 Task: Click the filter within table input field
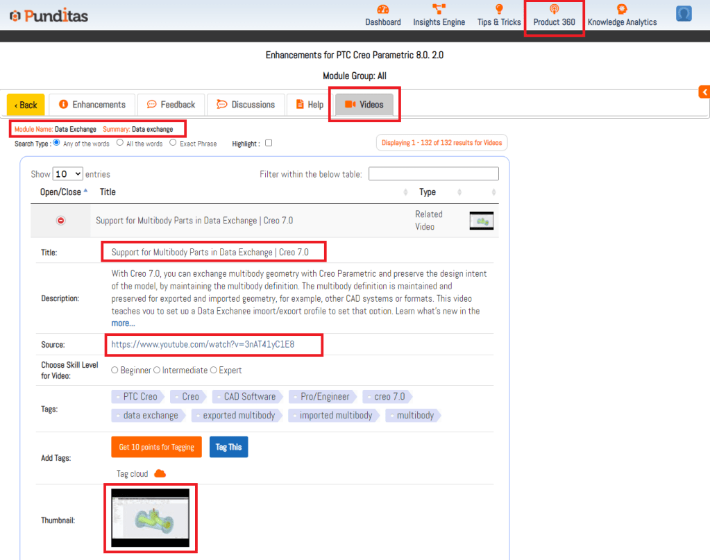click(x=433, y=173)
